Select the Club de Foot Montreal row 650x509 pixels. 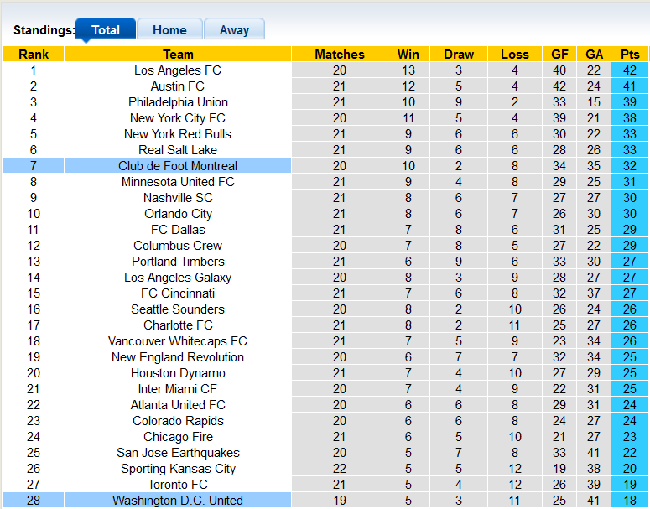[x=178, y=166]
